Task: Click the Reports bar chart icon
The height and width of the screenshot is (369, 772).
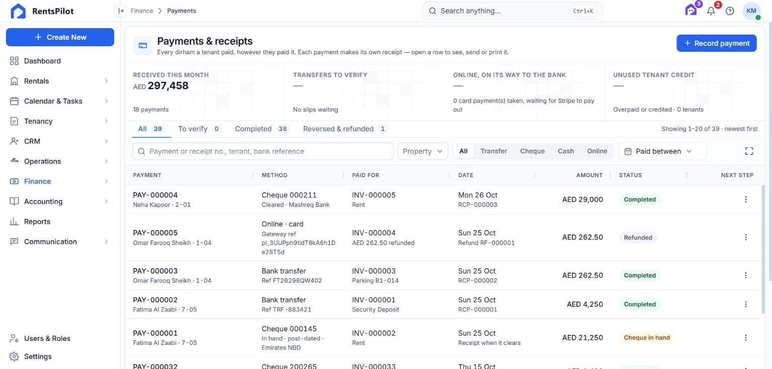Action: tap(14, 221)
